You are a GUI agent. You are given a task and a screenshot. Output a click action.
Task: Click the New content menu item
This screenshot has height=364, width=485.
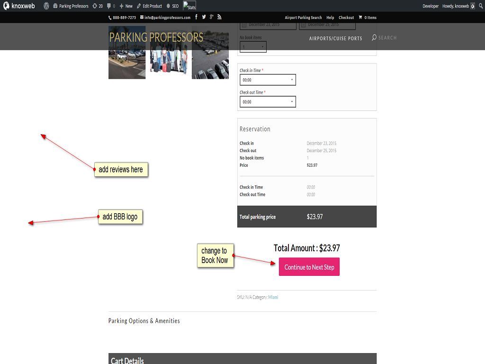coord(126,6)
